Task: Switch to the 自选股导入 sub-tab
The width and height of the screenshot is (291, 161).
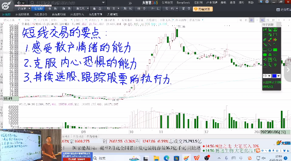Action: pyautogui.click(x=77, y=14)
